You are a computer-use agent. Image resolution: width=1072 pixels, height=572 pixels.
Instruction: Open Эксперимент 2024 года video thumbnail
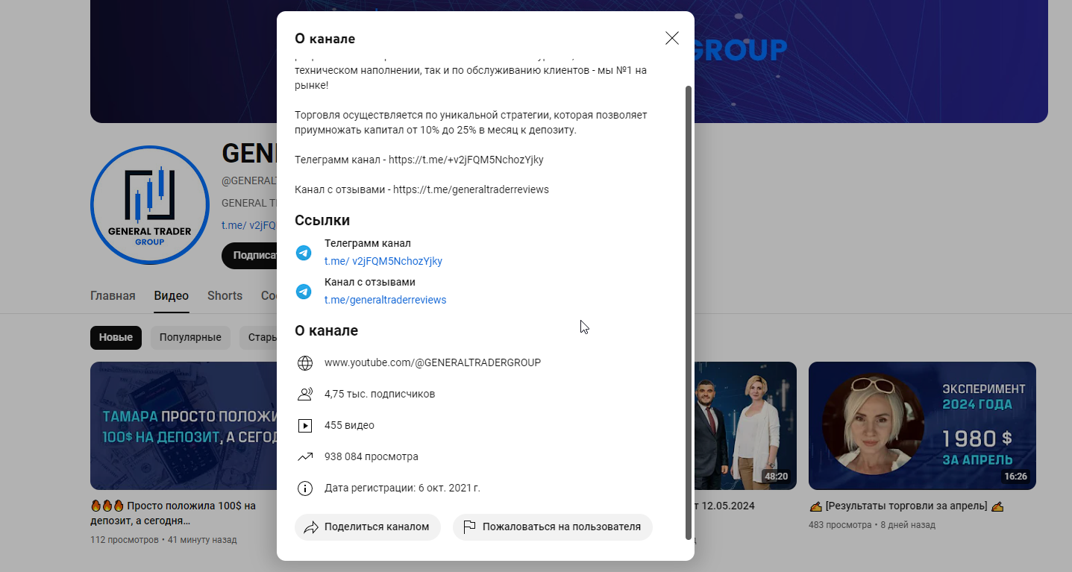point(922,426)
